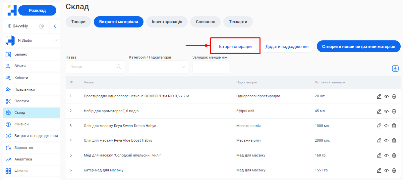Viewport: 403px width, 180px height.
Task: Open Фінанси in sidebar
Action: (x=32, y=124)
